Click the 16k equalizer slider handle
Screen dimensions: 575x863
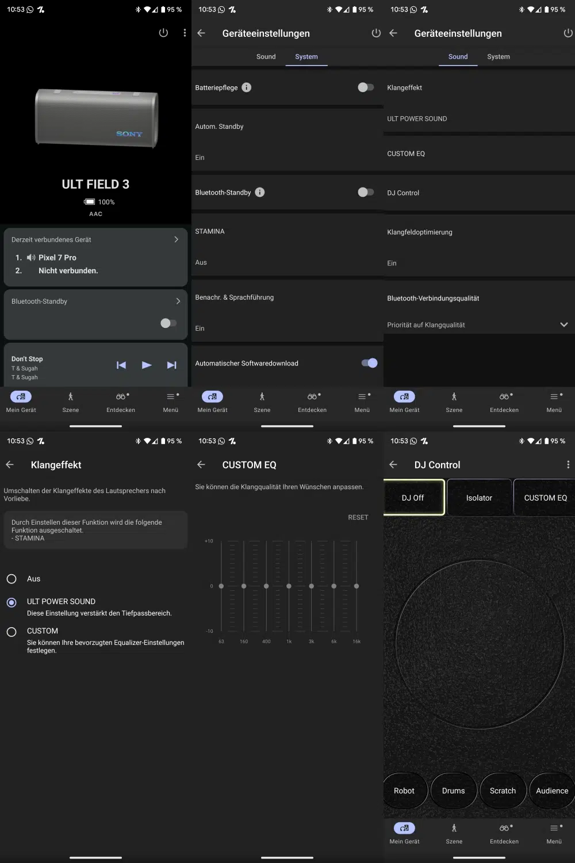(356, 586)
